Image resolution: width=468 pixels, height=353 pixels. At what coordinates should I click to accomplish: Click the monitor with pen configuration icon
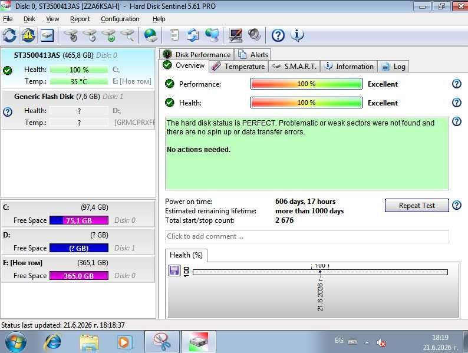click(236, 35)
